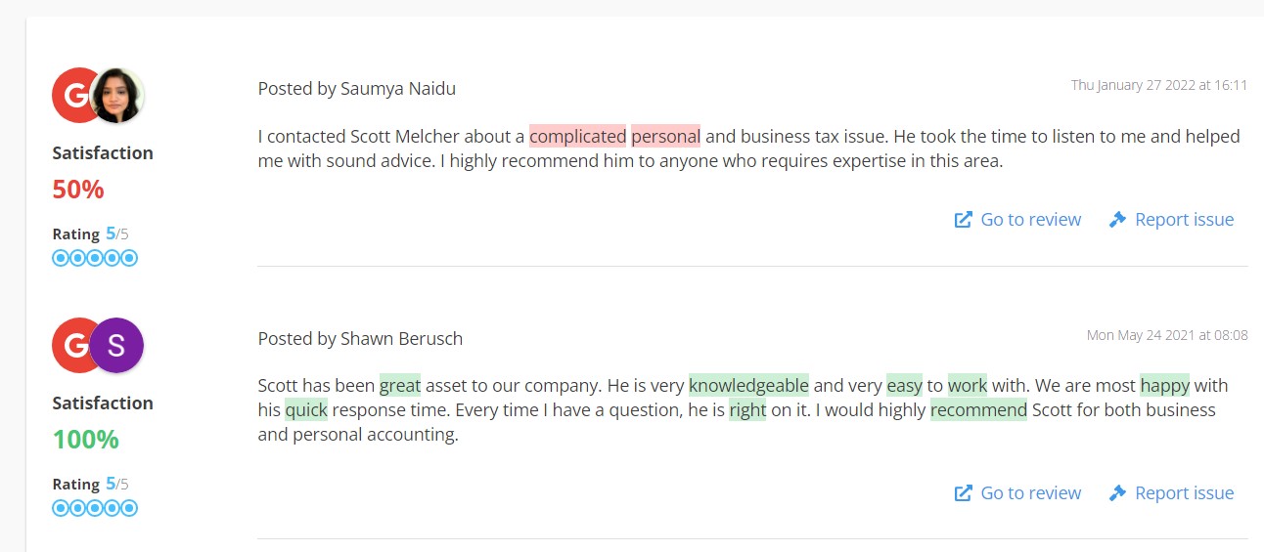Open Go to review for Shawn's post
This screenshot has width=1264, height=552.
[x=1030, y=493]
